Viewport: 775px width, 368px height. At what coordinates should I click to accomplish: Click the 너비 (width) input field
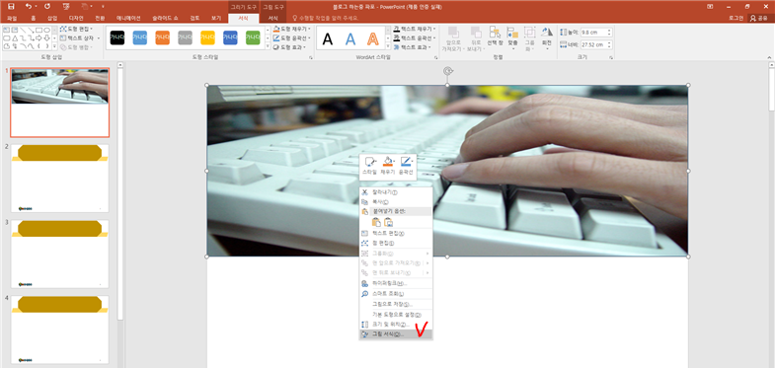coord(594,44)
